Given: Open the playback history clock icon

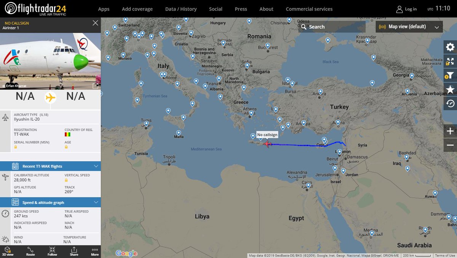Looking at the screenshot, I should 450,104.
